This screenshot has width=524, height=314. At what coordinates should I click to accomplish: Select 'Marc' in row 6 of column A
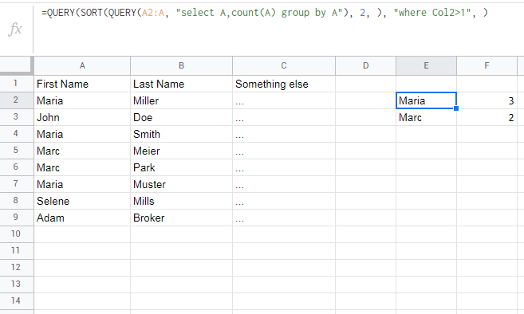coord(82,167)
